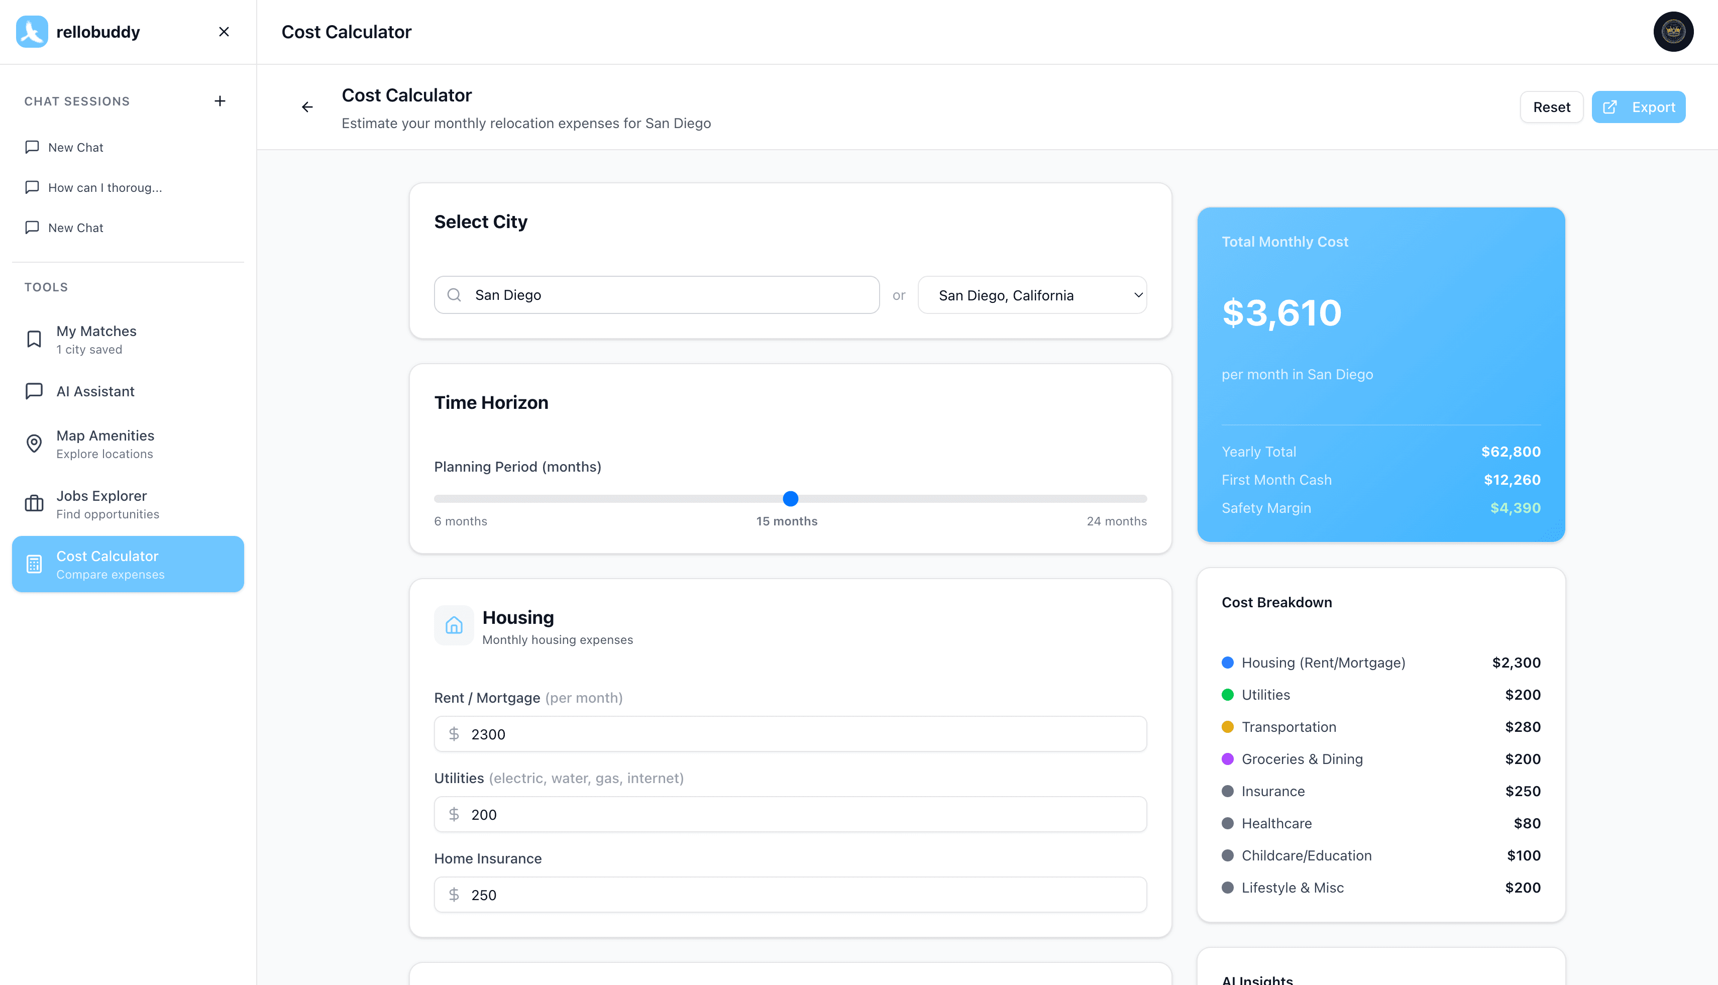The image size is (1718, 985).
Task: Open the first New Chat session
Action: point(75,147)
